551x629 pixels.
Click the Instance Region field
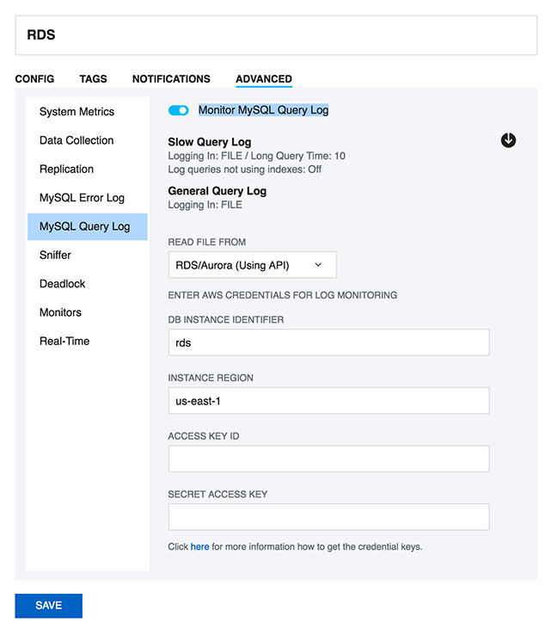pyautogui.click(x=328, y=400)
